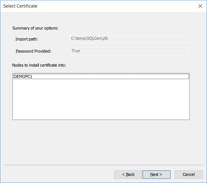Close the Select Certificate dialog
Viewport: 207px width, 183px height.
click(200, 6)
